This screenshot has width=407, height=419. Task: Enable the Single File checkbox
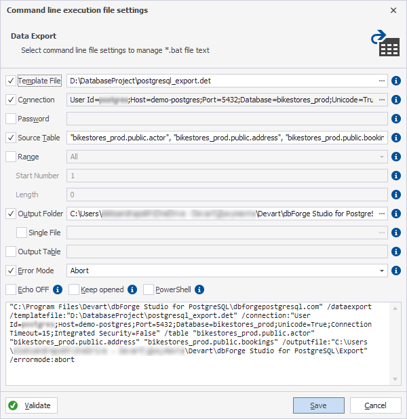pos(22,233)
